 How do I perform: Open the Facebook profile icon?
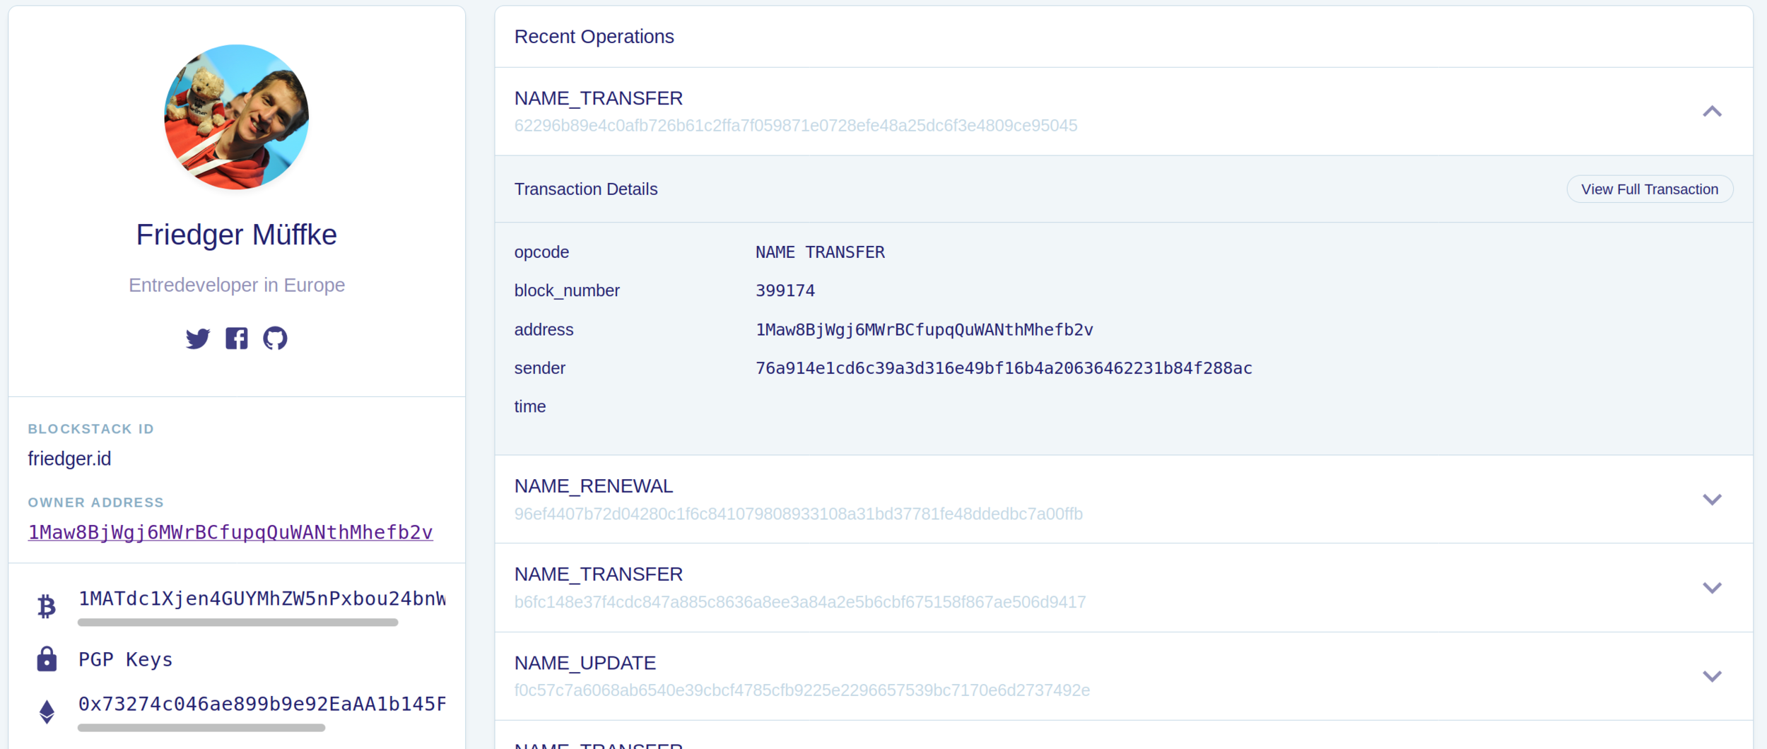coord(237,338)
